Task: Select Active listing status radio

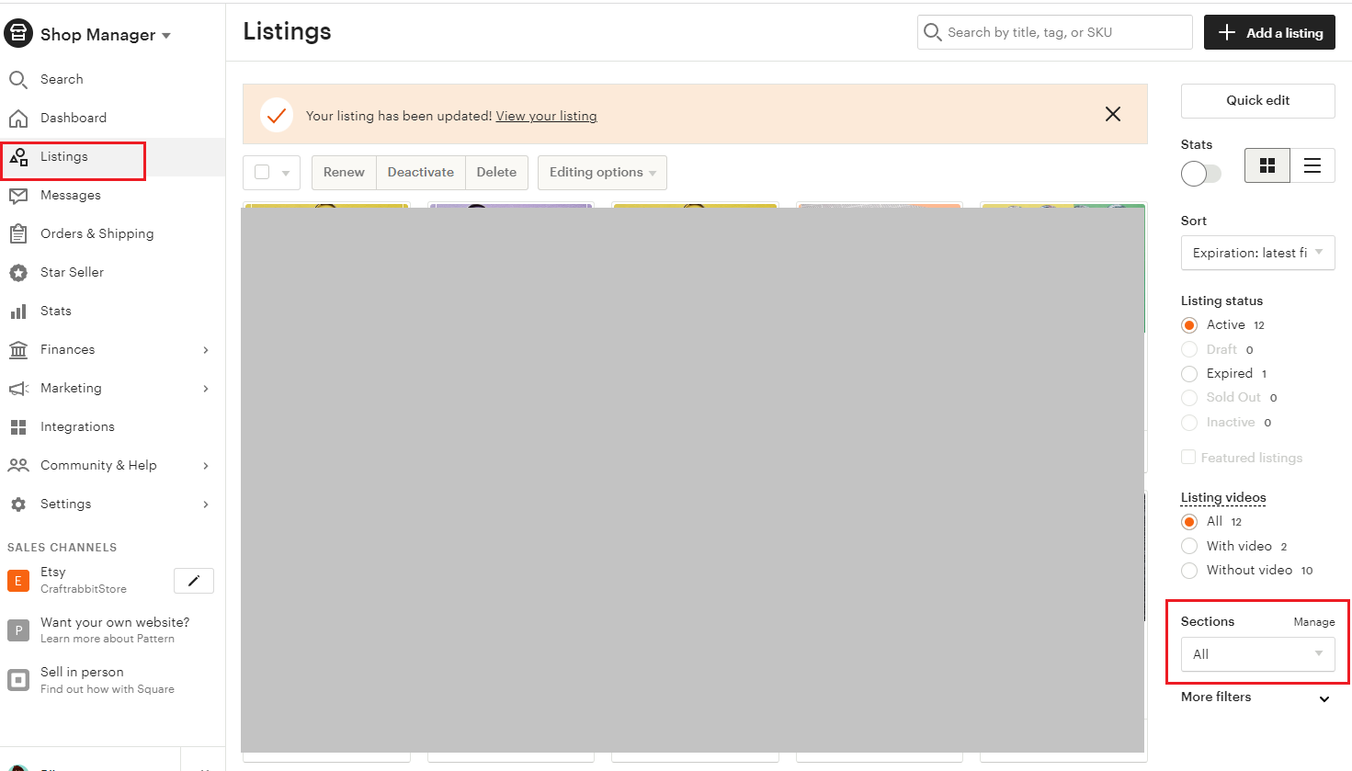Action: [1189, 325]
